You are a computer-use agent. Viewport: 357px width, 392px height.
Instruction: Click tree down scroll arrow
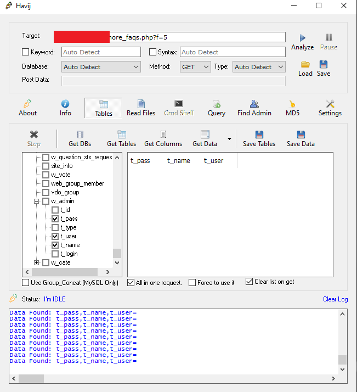(117, 263)
